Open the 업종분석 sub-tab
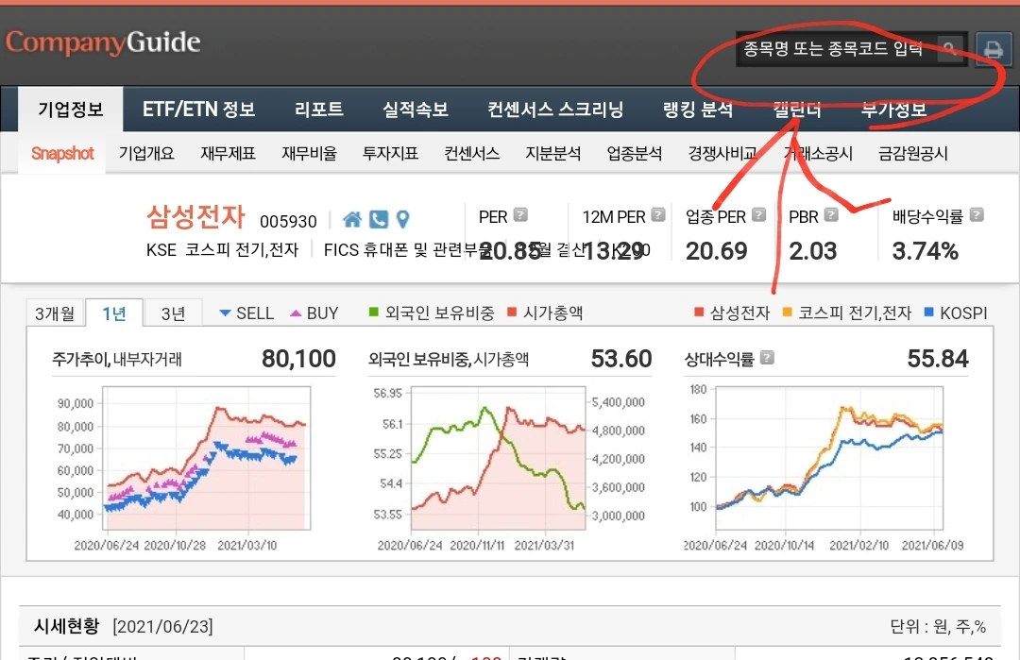The width and height of the screenshot is (1020, 660). point(635,154)
